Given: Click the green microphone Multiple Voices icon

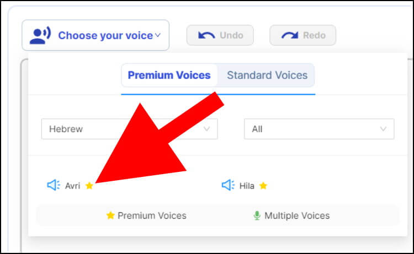Looking at the screenshot, I should click(257, 215).
